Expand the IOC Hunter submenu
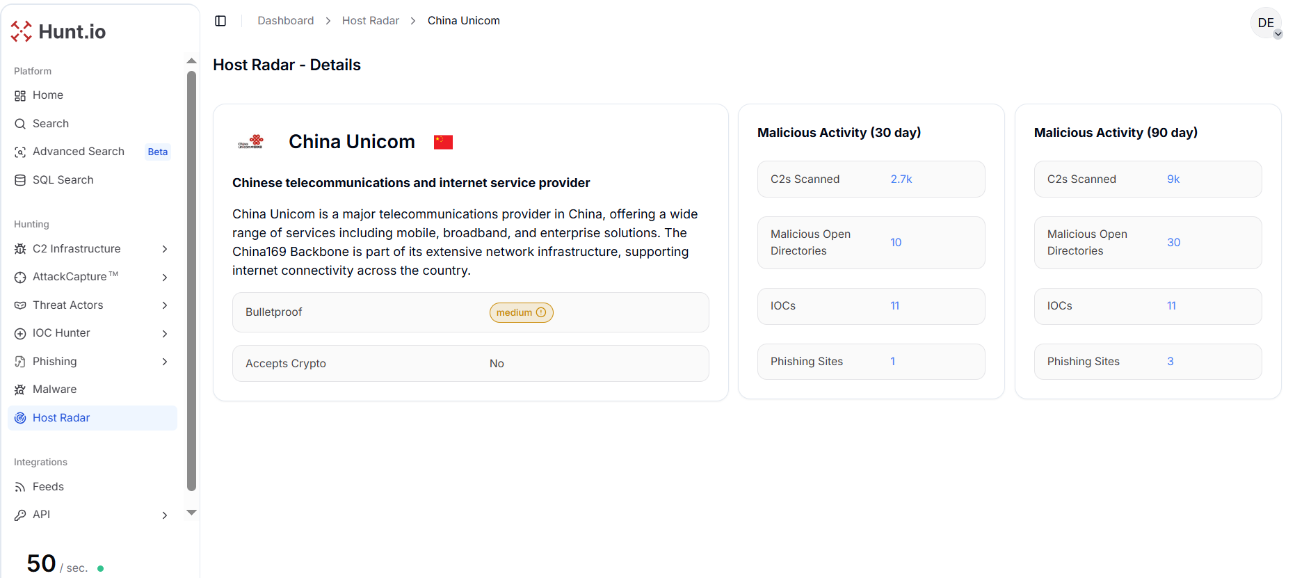Viewport: 1295px width, 578px height. click(x=165, y=334)
